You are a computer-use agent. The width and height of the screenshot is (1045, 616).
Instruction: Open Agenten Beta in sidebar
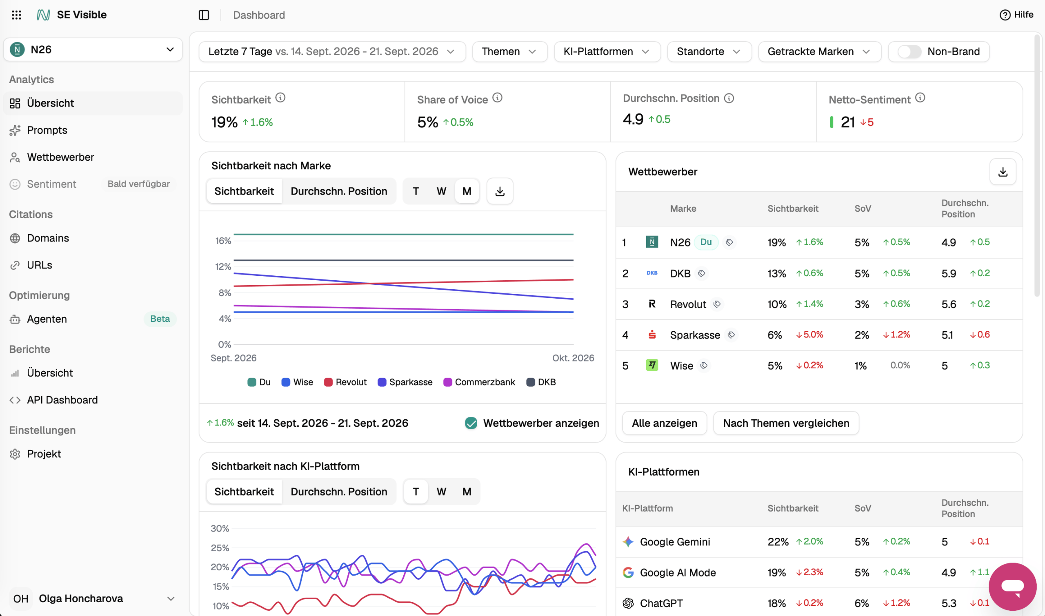(93, 319)
